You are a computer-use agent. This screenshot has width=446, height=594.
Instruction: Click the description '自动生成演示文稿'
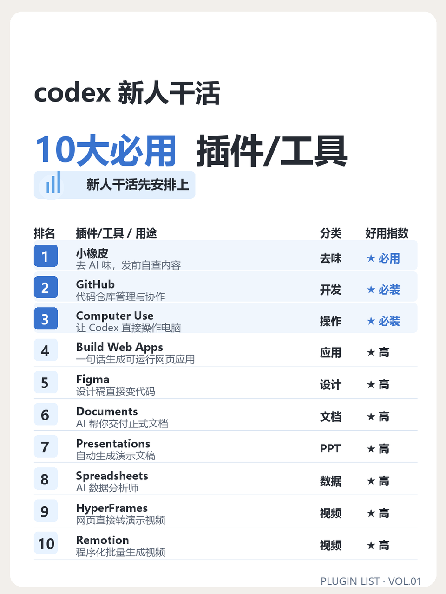116,456
